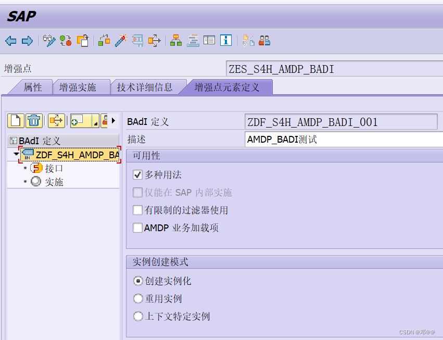Open the 增强实施 tab
Screen dimensions: 443x340
78,87
